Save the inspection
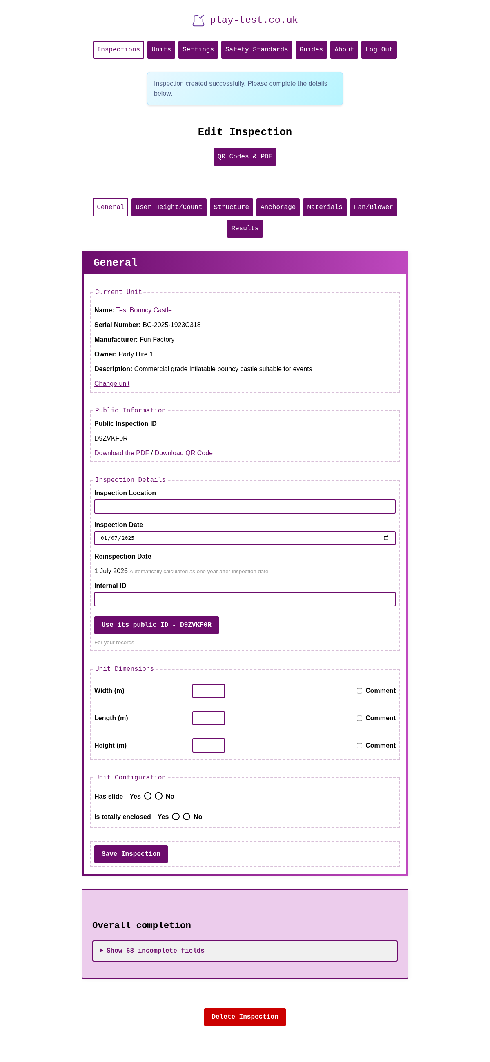Screen dimensions: 490x1062 [x=131, y=854]
